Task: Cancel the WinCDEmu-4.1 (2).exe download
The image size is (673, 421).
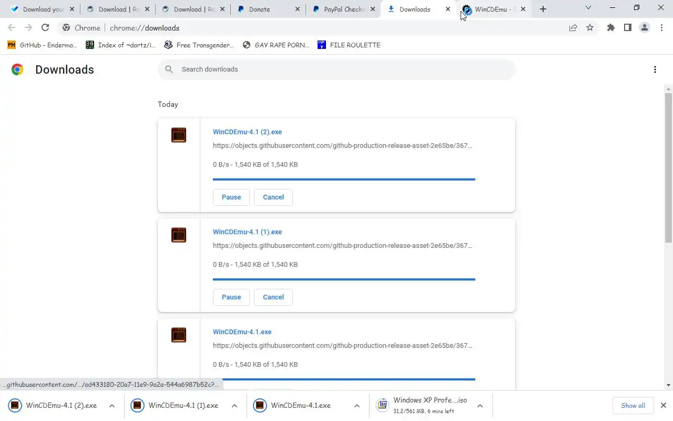Action: 273,197
